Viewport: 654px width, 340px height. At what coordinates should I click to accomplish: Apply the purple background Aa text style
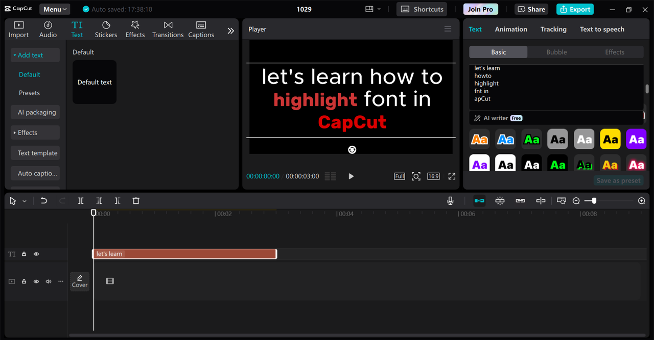coord(637,139)
